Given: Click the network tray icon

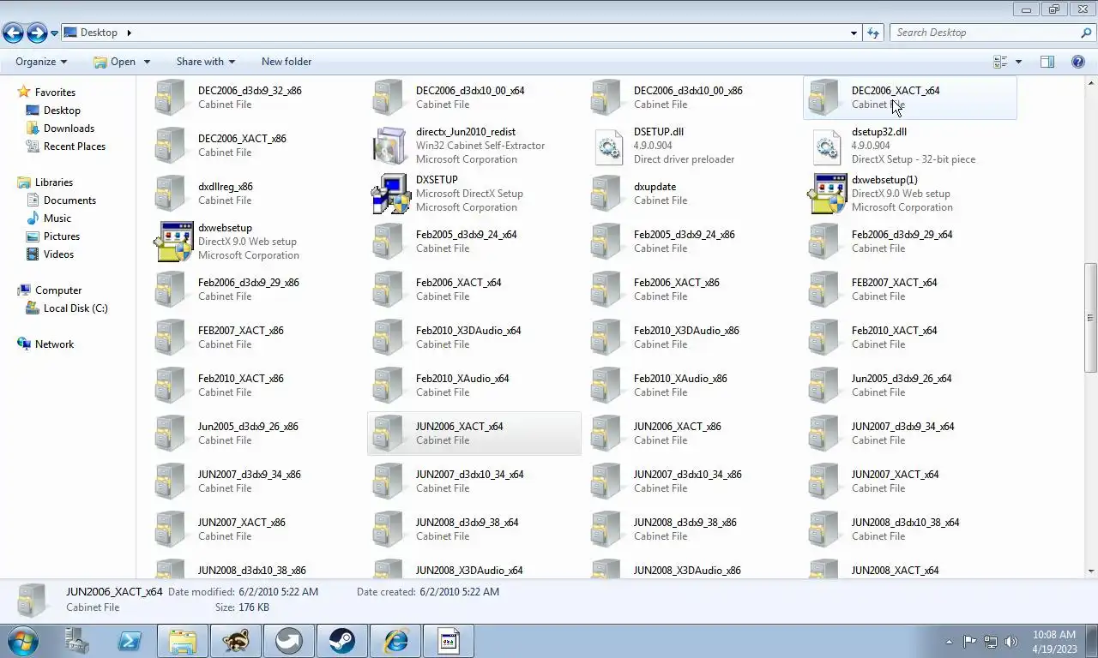Looking at the screenshot, I should click(x=991, y=641).
